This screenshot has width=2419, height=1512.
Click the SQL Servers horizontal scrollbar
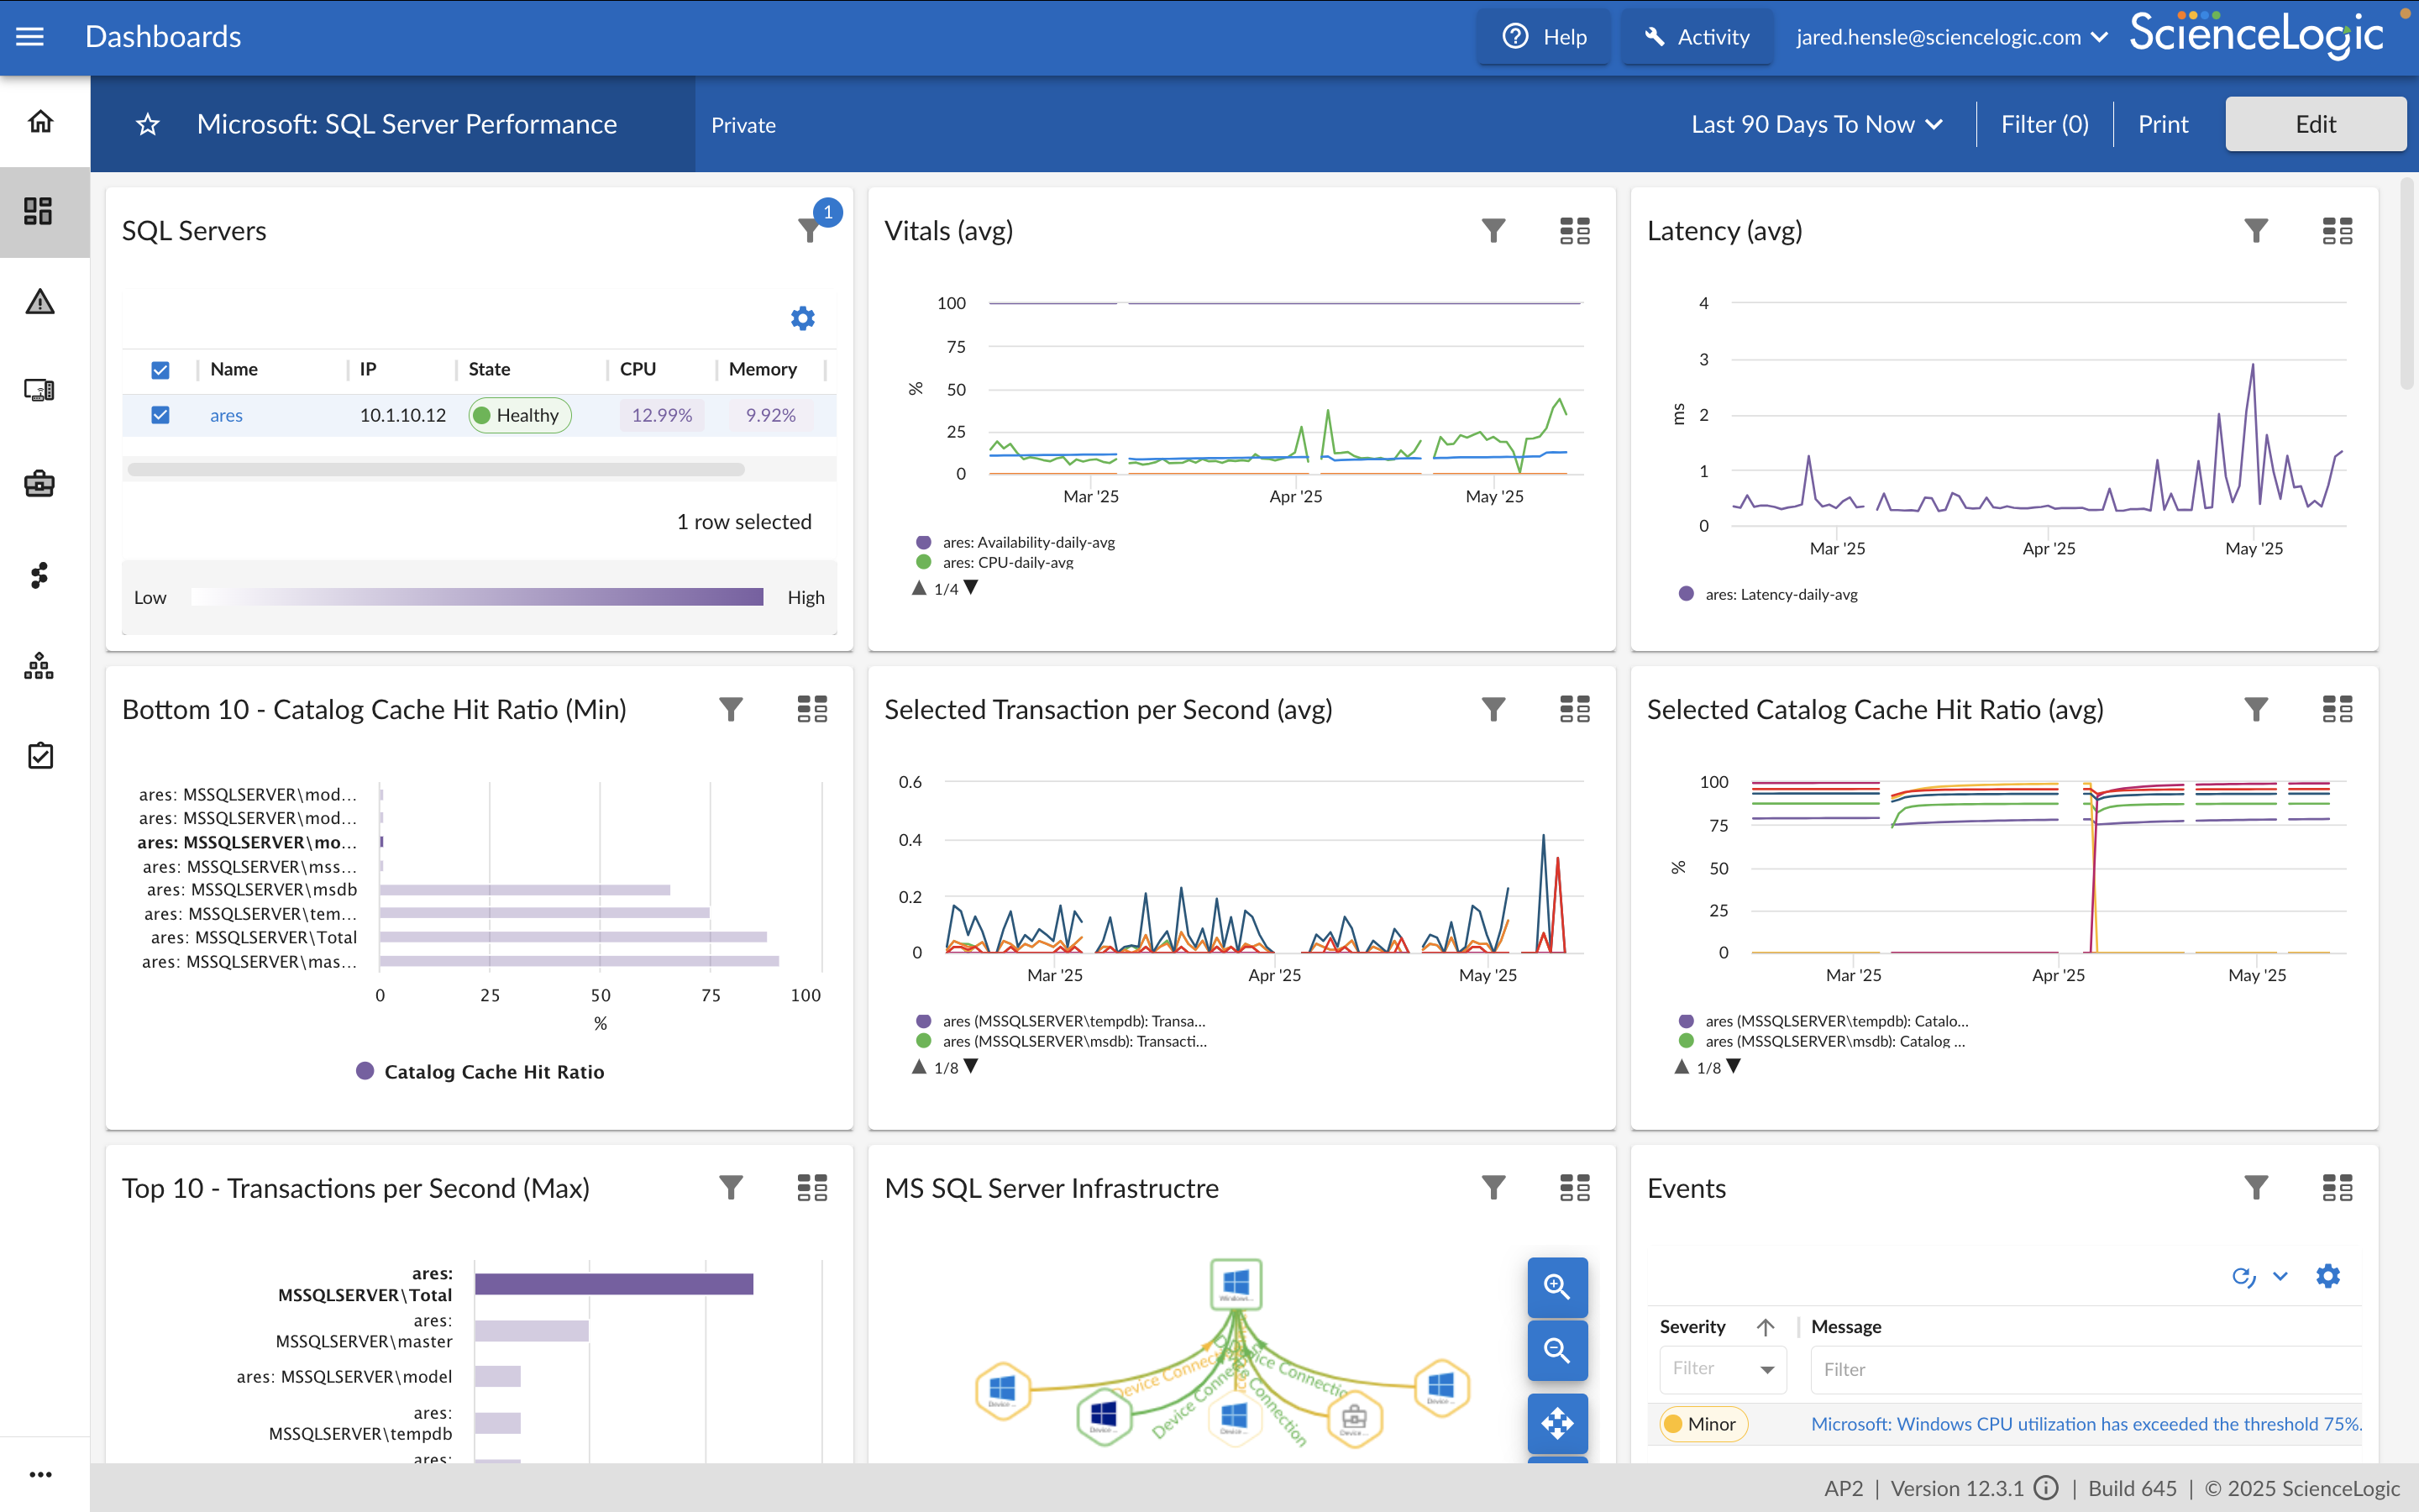click(436, 469)
